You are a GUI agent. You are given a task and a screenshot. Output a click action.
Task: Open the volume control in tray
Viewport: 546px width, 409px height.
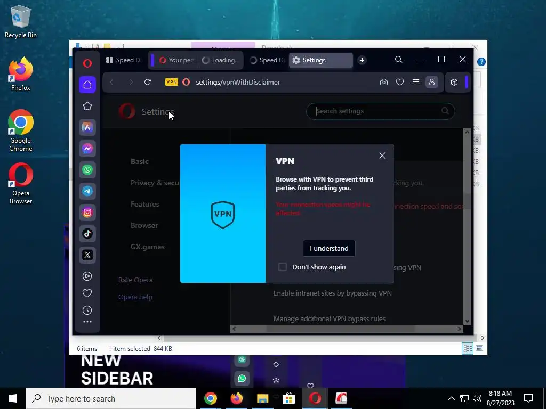477,398
